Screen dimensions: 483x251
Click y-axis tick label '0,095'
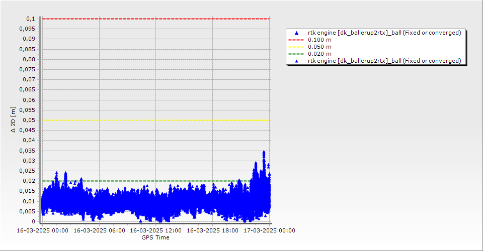tap(27, 29)
